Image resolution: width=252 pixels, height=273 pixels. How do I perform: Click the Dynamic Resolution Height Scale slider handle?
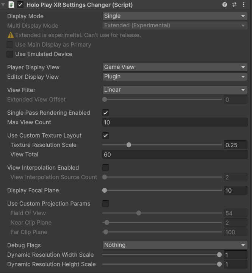[219, 264]
